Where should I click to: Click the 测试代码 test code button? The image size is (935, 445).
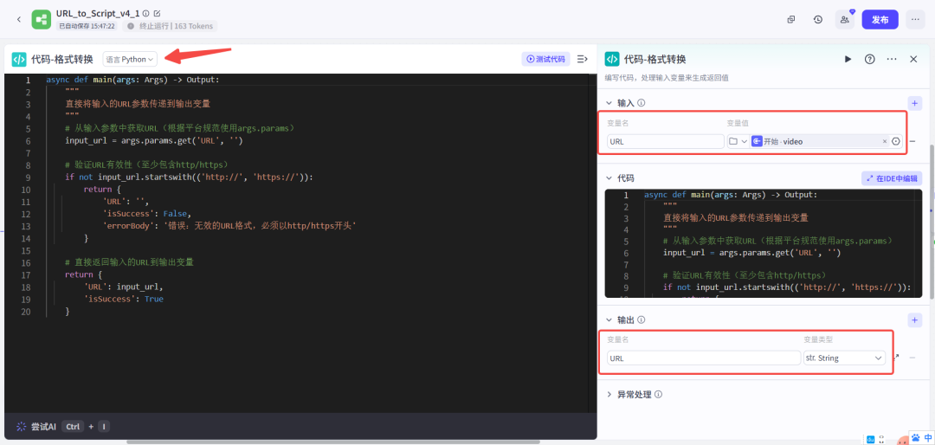click(x=545, y=59)
